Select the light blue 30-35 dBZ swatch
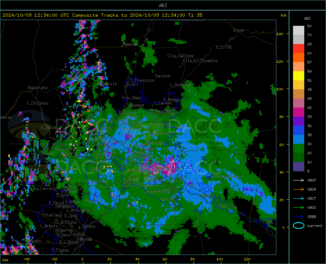Screen dimensions: 326x264 point(298,139)
